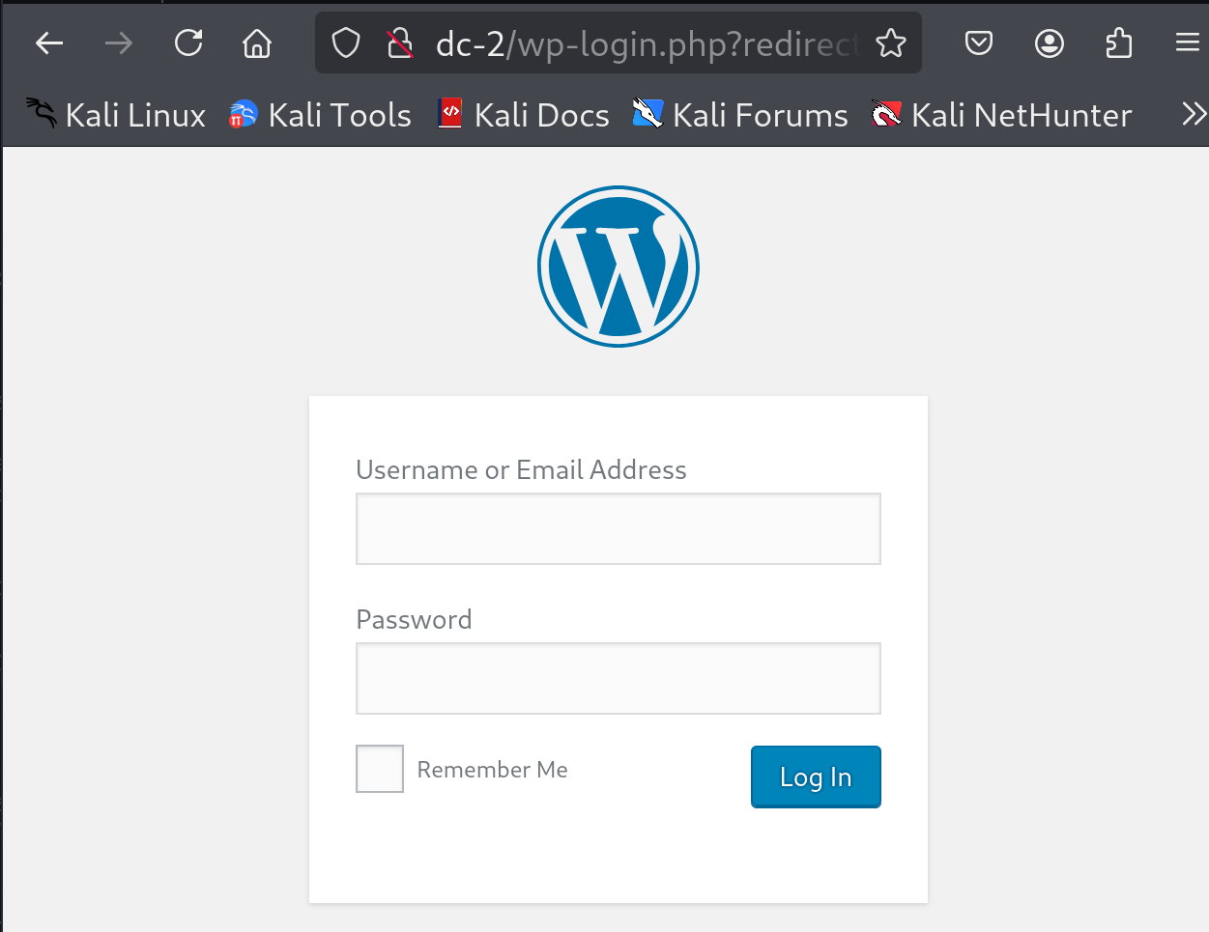
Task: Click into the Password field
Action: [619, 679]
